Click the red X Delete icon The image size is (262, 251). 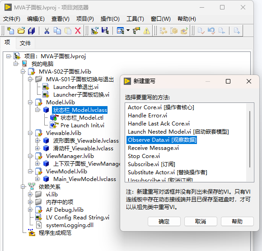pos(78,31)
